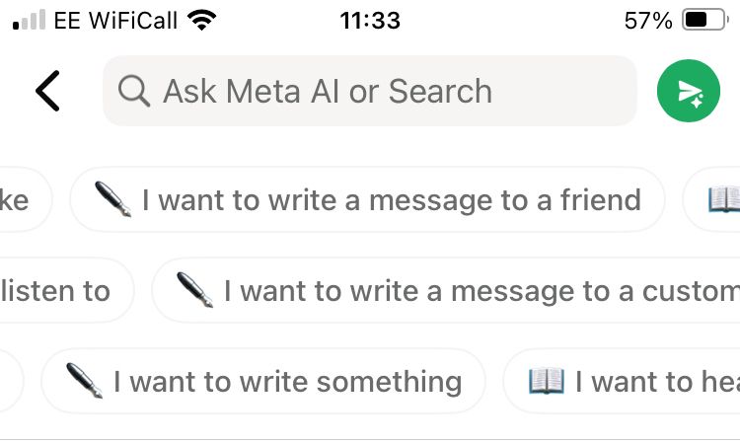Viewport: 740px width, 445px height.
Task: Select 'I want to write a message to a custom' suggestion
Action: click(x=446, y=290)
